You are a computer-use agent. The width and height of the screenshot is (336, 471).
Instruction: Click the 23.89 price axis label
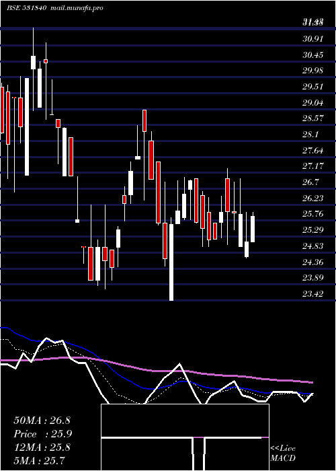point(313,277)
